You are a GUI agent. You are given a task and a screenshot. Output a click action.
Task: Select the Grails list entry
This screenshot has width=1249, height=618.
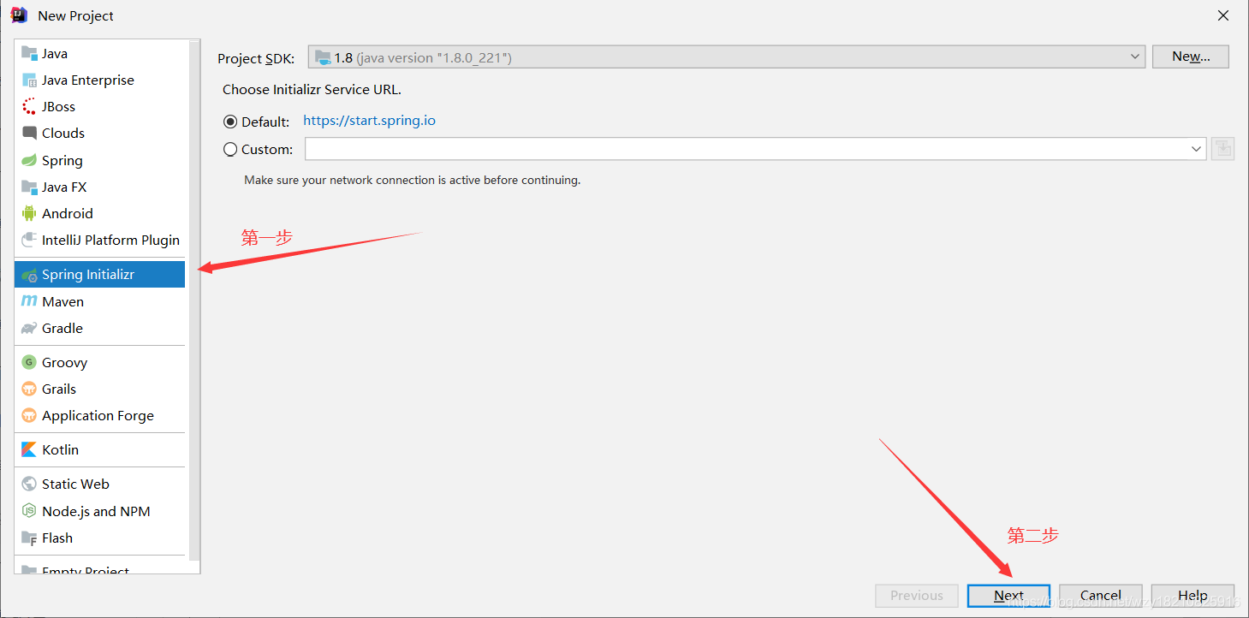(x=99, y=389)
